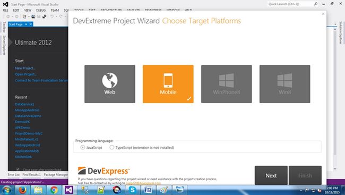Screen dimensions: 345x195
Task: Choose the WinPhone8 platform tile
Action: tap(227, 84)
